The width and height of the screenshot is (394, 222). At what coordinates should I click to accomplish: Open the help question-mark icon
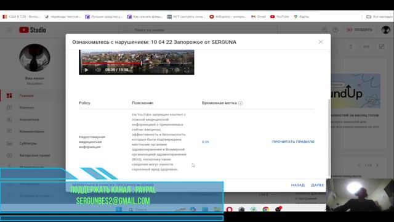click(336, 30)
